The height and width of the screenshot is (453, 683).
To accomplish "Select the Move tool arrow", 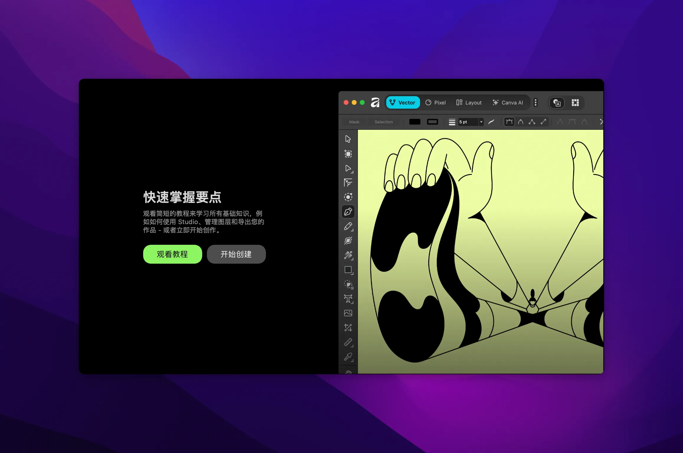I will point(348,139).
